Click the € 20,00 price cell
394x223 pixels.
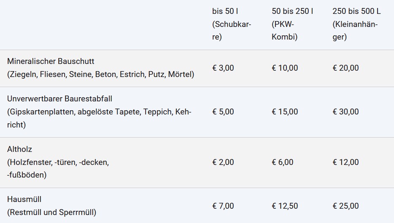[345, 68]
